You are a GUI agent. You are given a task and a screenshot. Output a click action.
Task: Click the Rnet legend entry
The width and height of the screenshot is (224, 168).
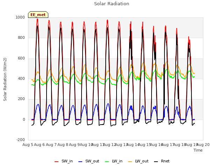(162, 161)
